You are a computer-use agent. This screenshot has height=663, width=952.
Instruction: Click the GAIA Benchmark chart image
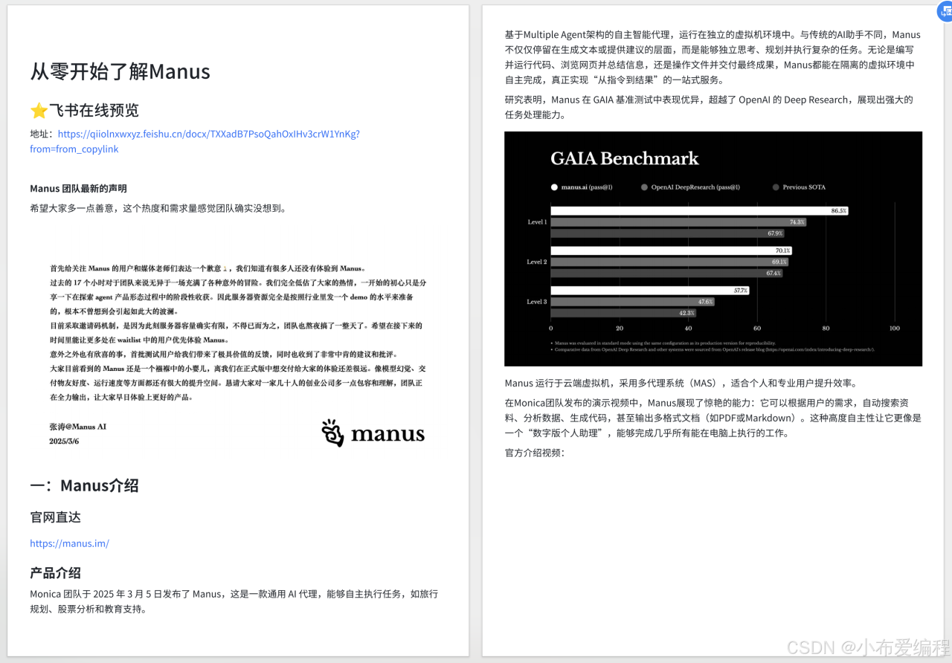[713, 249]
